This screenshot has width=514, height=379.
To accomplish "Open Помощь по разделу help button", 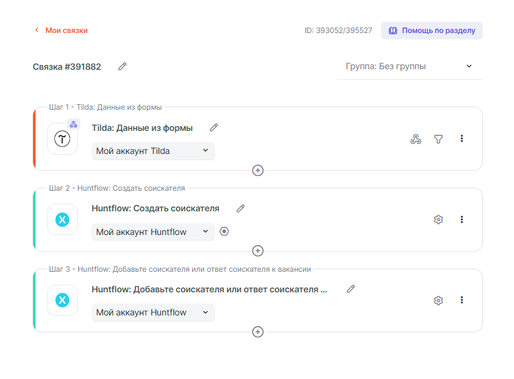I will (432, 31).
